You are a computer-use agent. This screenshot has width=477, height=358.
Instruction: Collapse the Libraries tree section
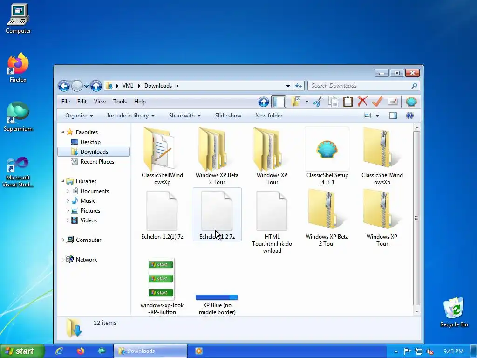point(63,181)
